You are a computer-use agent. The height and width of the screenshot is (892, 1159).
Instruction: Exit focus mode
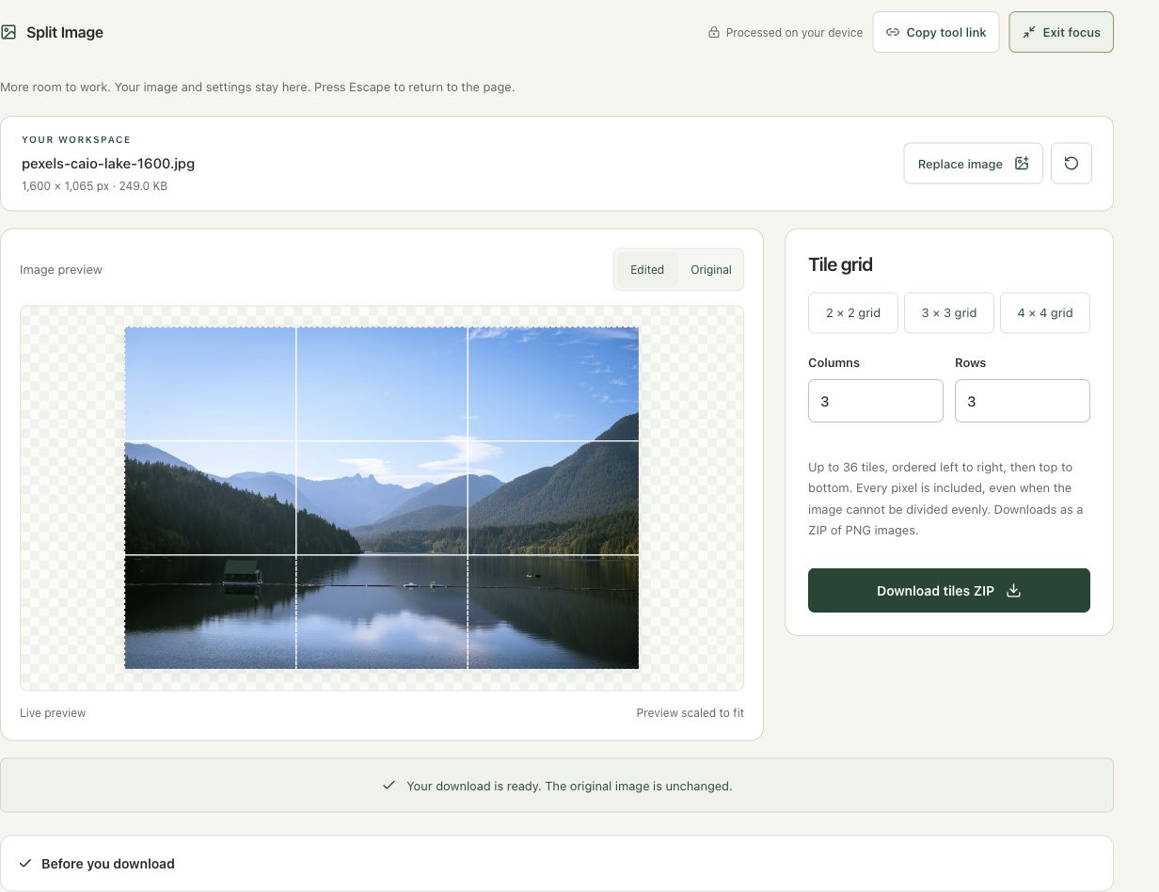click(x=1061, y=32)
